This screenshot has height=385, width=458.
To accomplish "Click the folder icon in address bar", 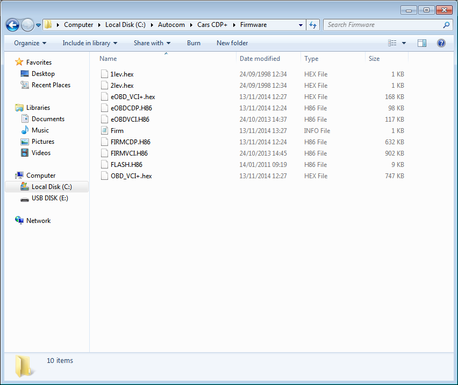I will click(48, 25).
